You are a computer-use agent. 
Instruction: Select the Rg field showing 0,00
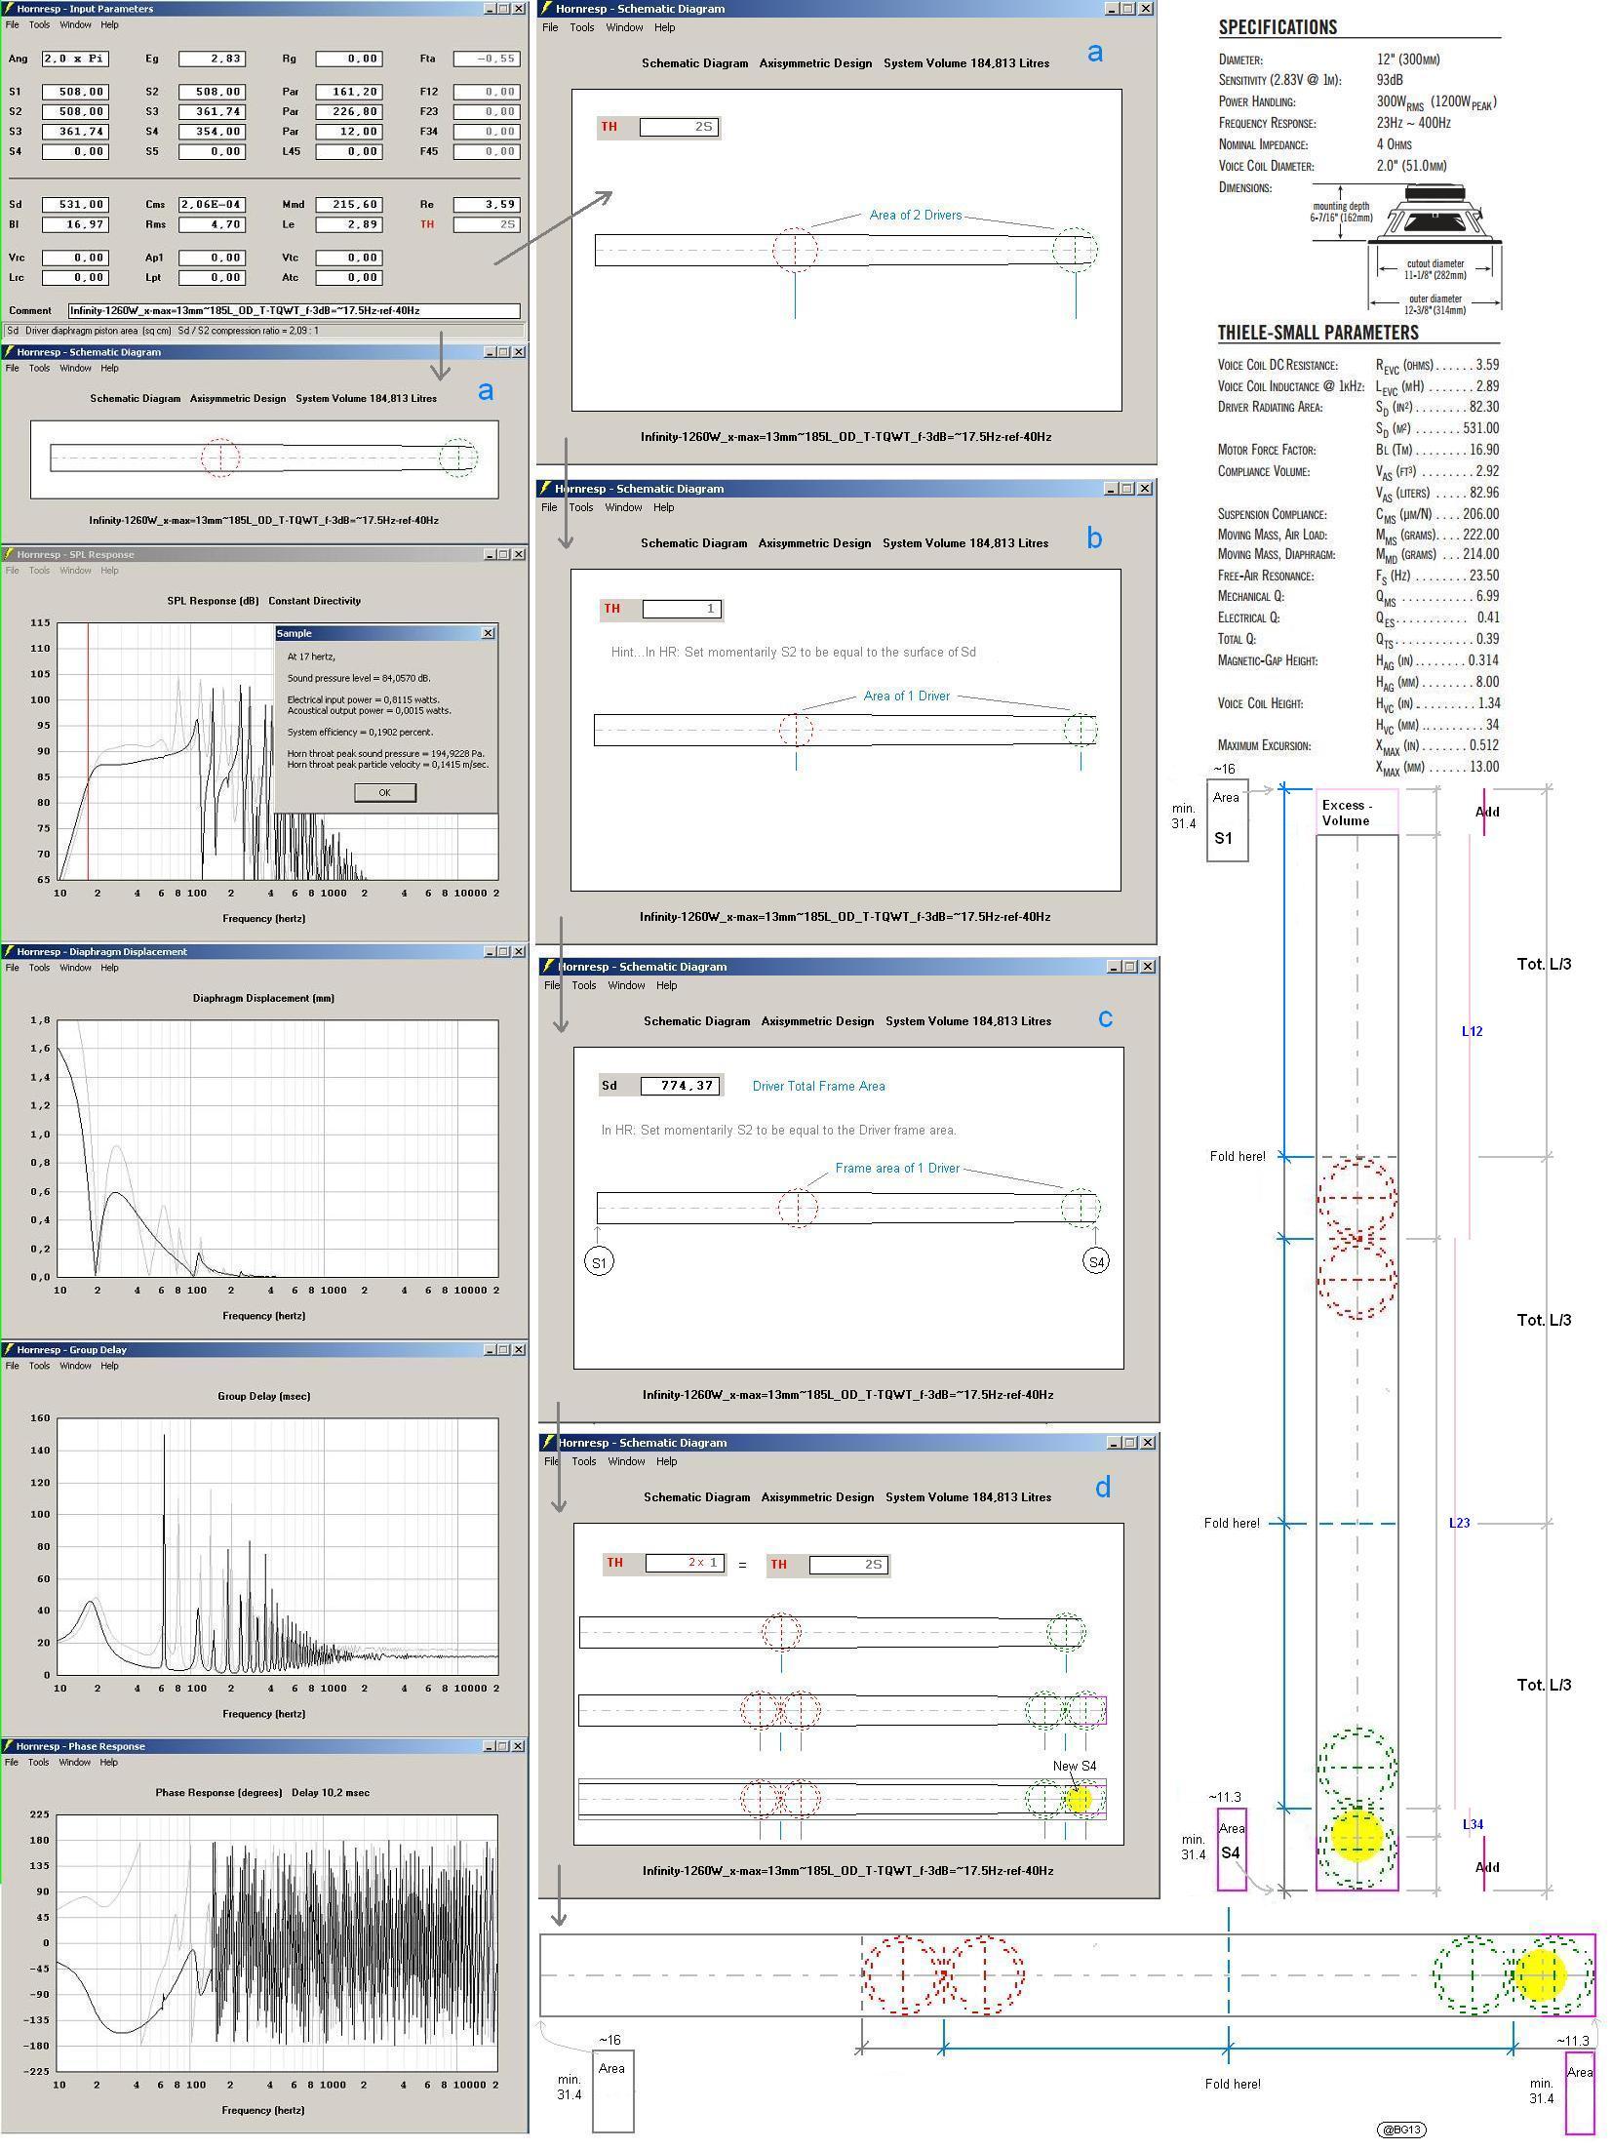[349, 59]
